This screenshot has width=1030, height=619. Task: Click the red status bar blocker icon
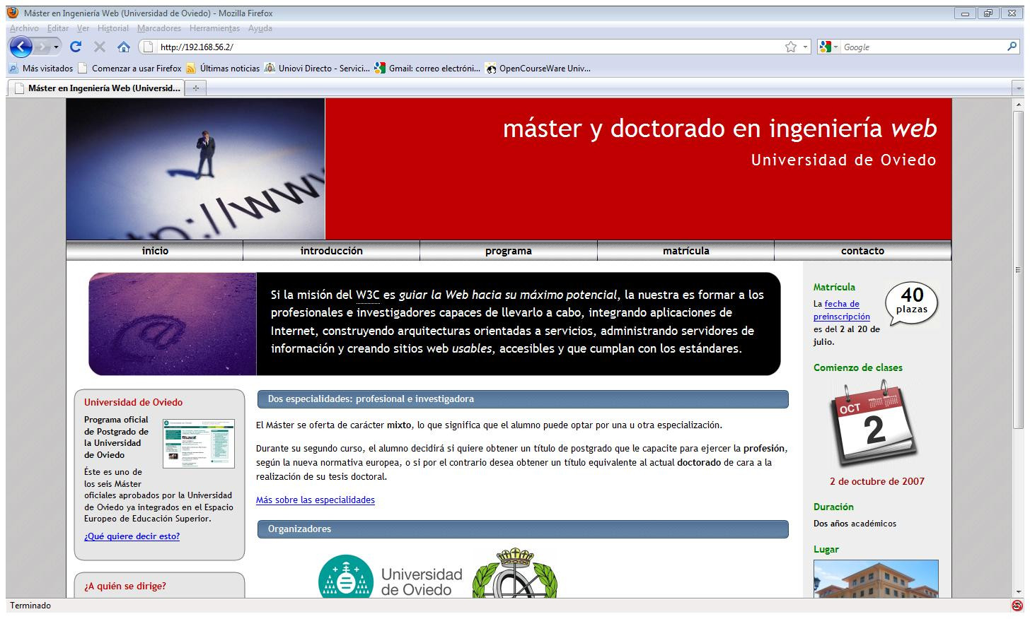coord(1017,606)
